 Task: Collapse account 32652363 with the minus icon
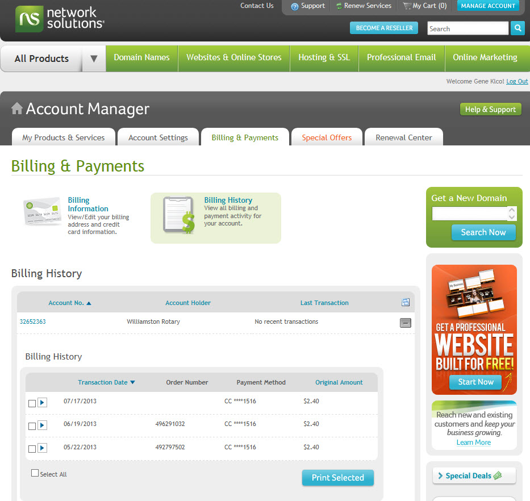(x=406, y=323)
